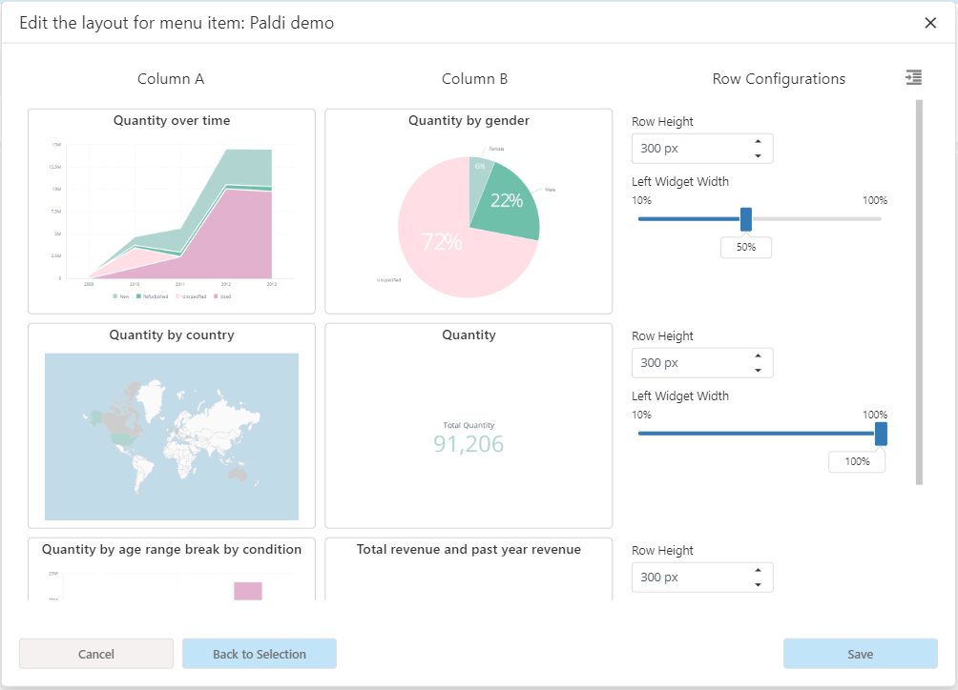Select the Quantity over time widget

point(171,210)
